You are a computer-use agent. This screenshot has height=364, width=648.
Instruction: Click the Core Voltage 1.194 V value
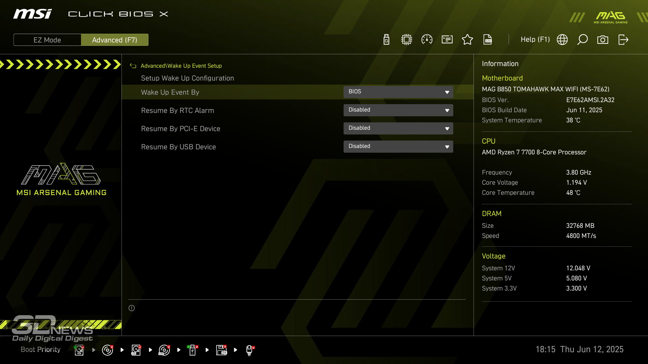[x=576, y=183]
